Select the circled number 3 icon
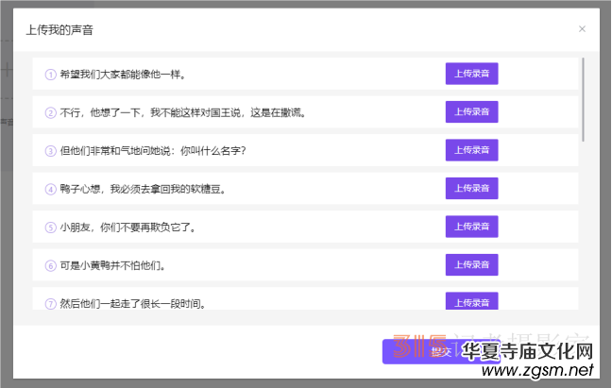The width and height of the screenshot is (612, 388). [x=51, y=150]
